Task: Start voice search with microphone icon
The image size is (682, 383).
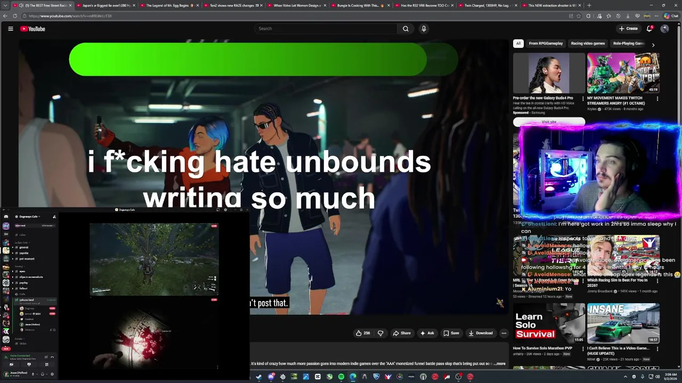Action: tap(424, 29)
